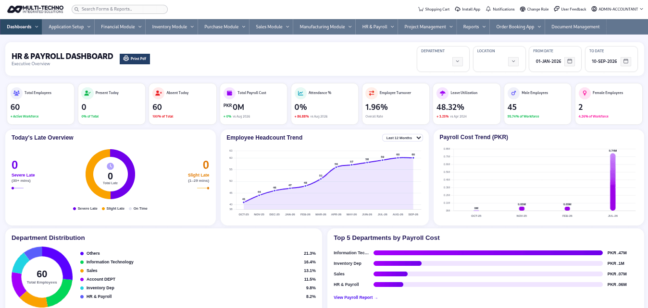
Task: Click the Shopping Cart icon
Action: click(421, 9)
